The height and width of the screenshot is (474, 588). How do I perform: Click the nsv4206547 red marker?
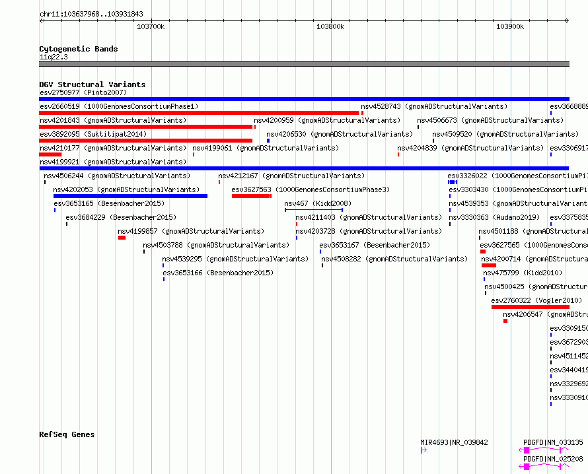tap(505, 321)
